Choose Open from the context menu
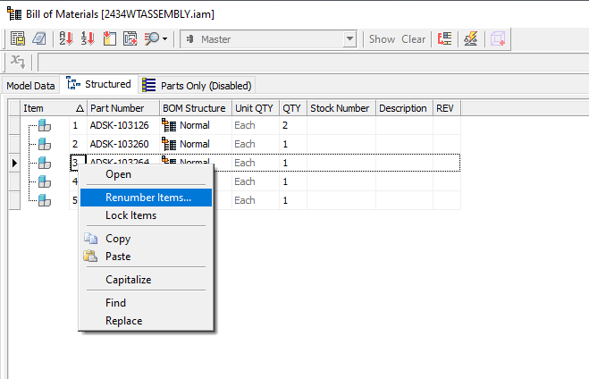The width and height of the screenshot is (589, 379). 146,174
